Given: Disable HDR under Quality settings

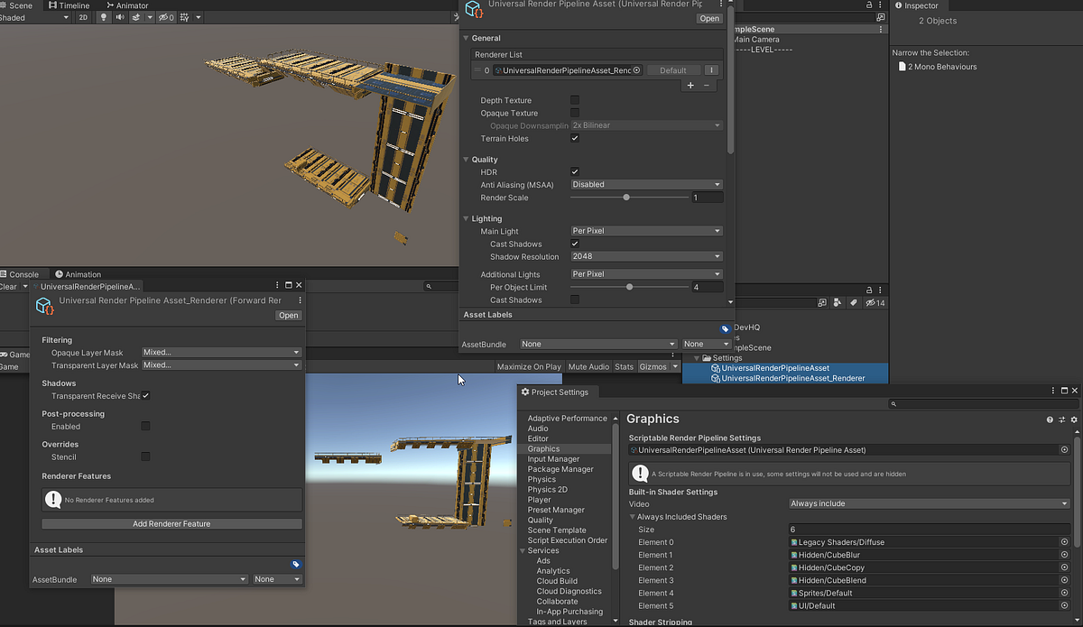Looking at the screenshot, I should pyautogui.click(x=575, y=171).
